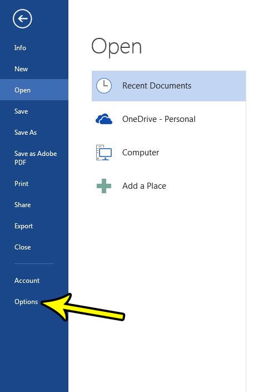
Task: Select New in the backstage menu
Action: (21, 69)
